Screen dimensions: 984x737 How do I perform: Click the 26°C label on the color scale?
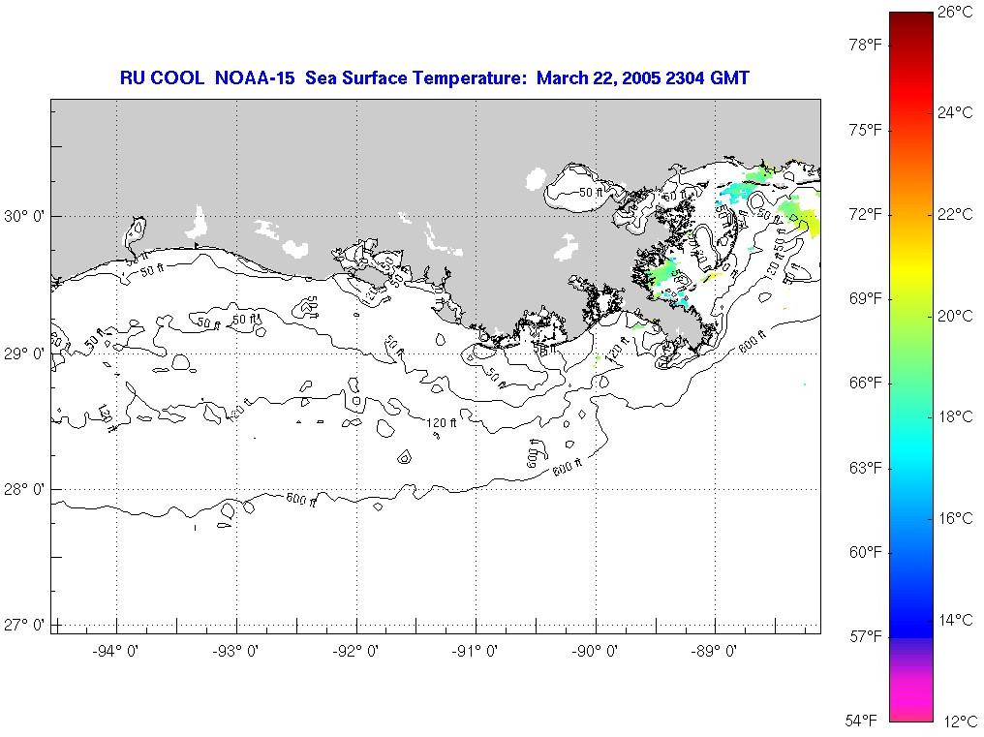coord(955,12)
